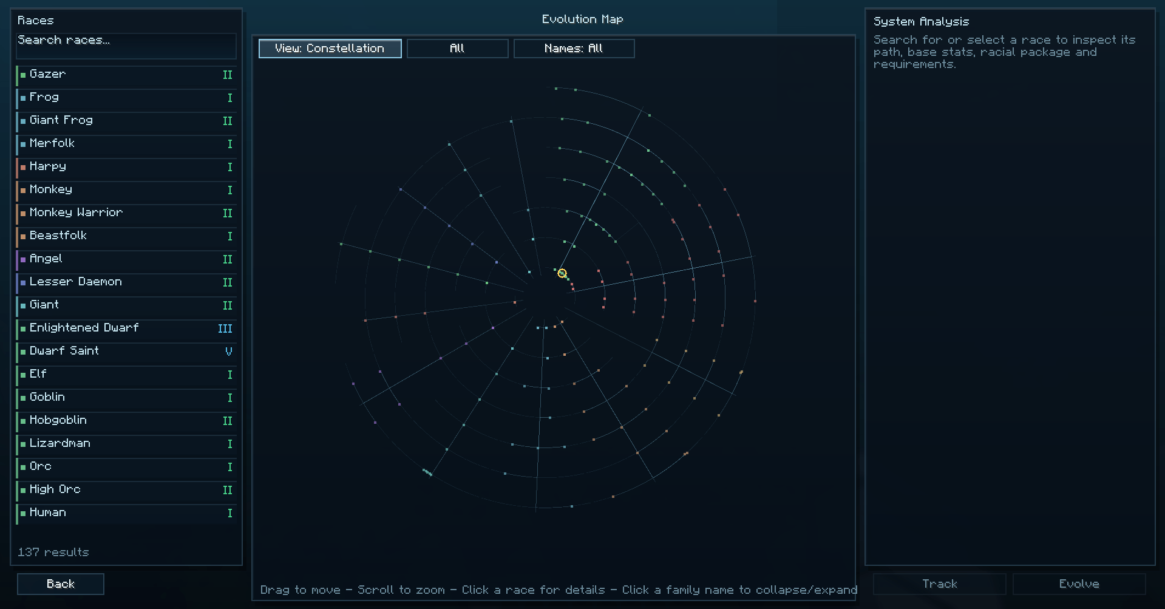The image size is (1165, 609).
Task: Select the Monkey race row
Action: click(126, 190)
